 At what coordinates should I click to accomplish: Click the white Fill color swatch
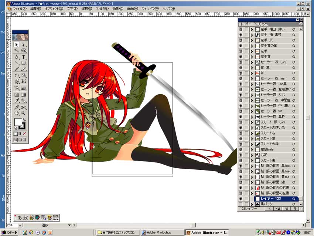pos(18,122)
